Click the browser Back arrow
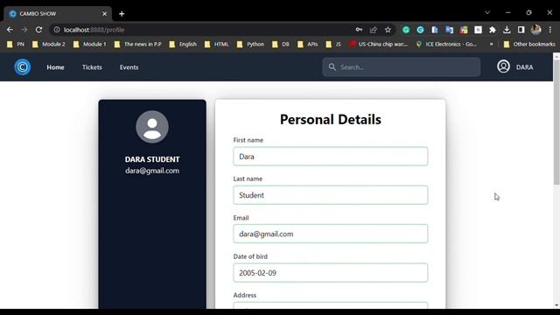Viewport: 560px width, 315px height. [x=10, y=30]
